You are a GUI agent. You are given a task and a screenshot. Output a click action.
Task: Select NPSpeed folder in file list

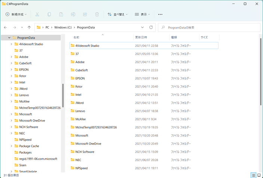click(x=82, y=168)
